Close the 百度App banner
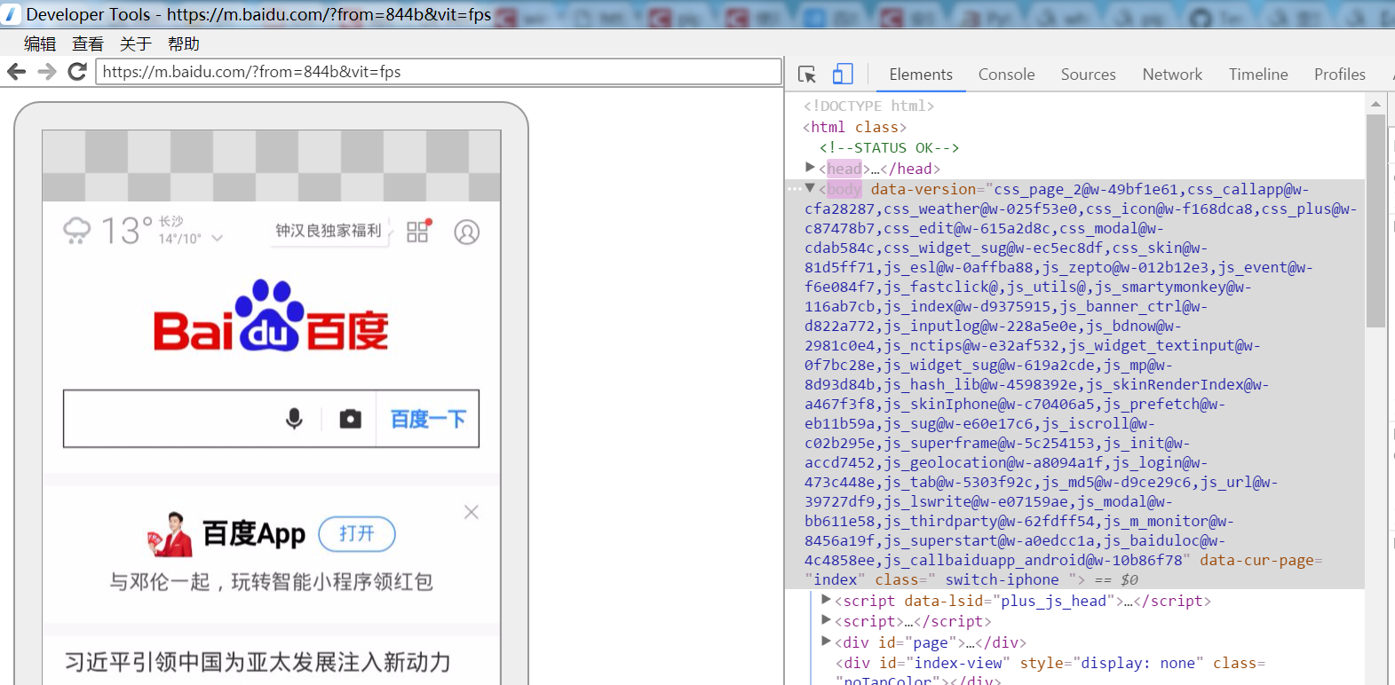Image resolution: width=1395 pixels, height=685 pixels. point(472,512)
